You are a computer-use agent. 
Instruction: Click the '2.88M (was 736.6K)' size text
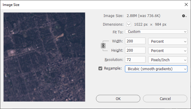tap(143, 16)
